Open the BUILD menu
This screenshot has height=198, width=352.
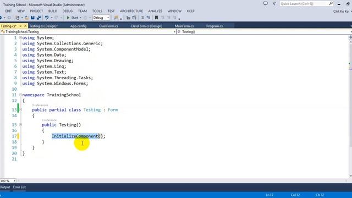[53, 11]
